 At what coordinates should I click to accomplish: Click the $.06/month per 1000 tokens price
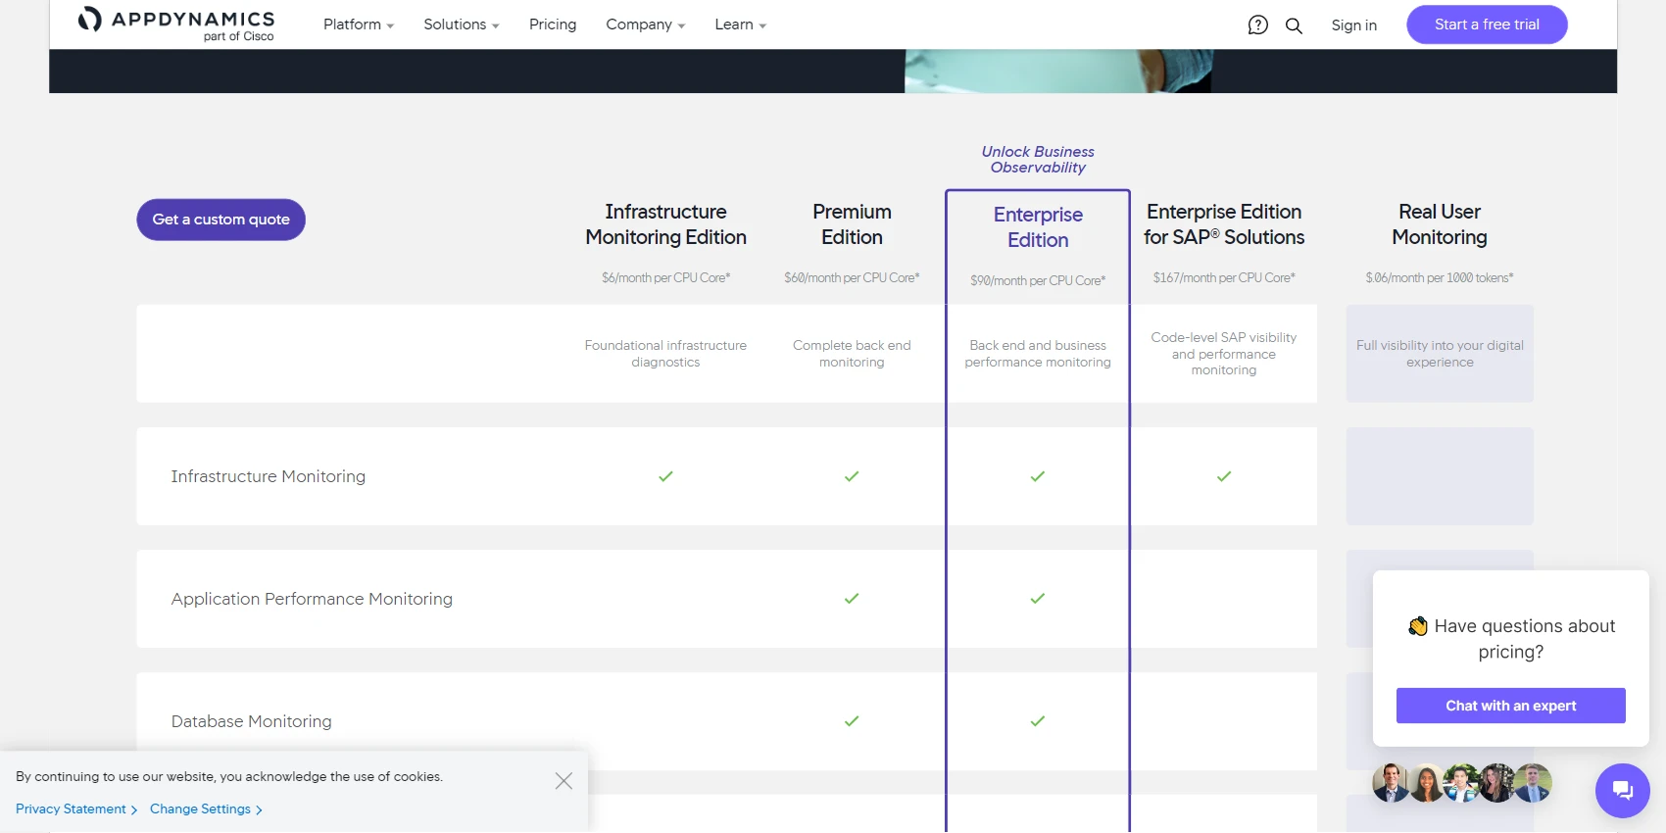pyautogui.click(x=1440, y=278)
